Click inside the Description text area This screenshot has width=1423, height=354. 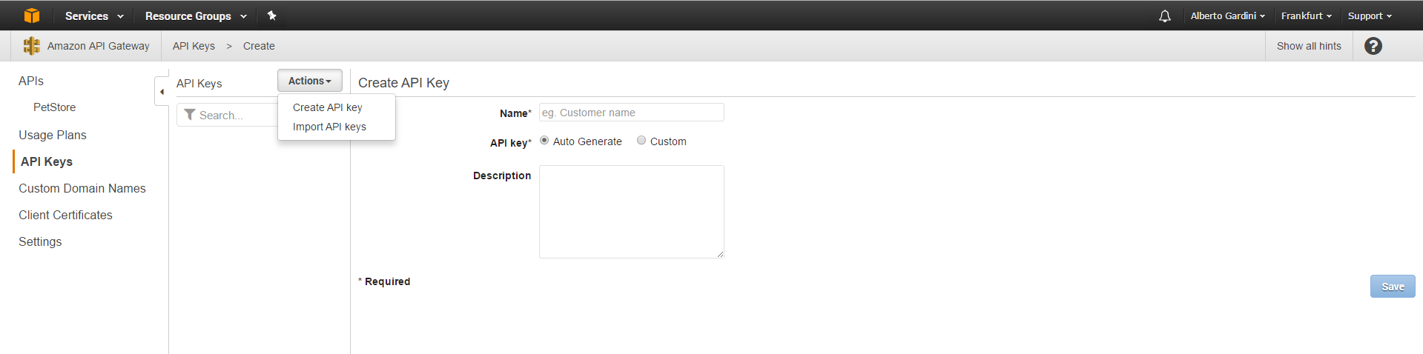tap(631, 211)
